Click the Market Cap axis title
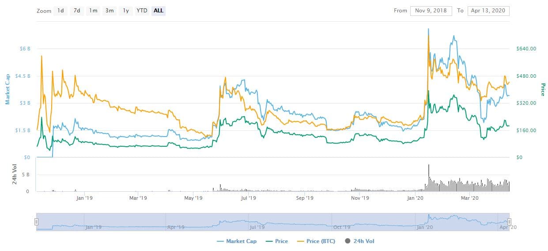The width and height of the screenshot is (548, 251). click(x=8, y=89)
